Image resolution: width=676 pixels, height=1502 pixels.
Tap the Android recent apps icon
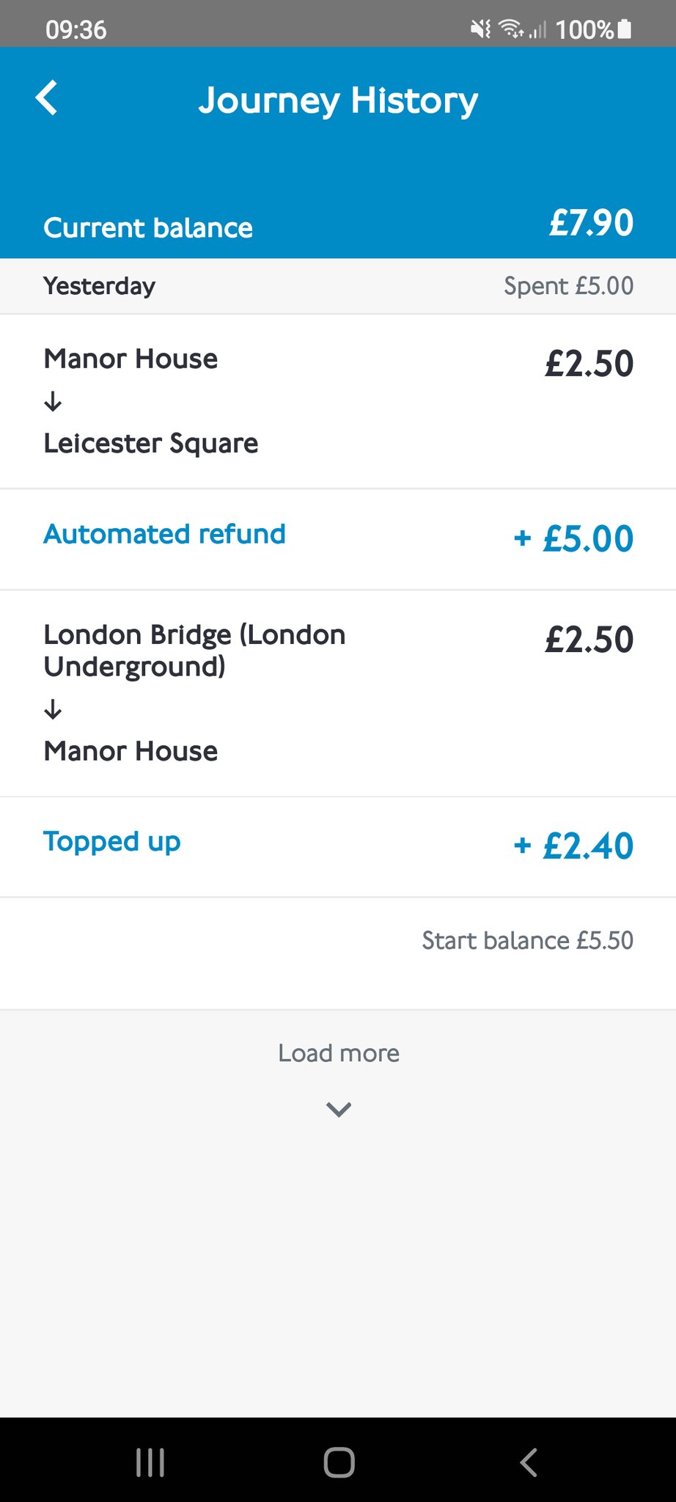pyautogui.click(x=150, y=1462)
